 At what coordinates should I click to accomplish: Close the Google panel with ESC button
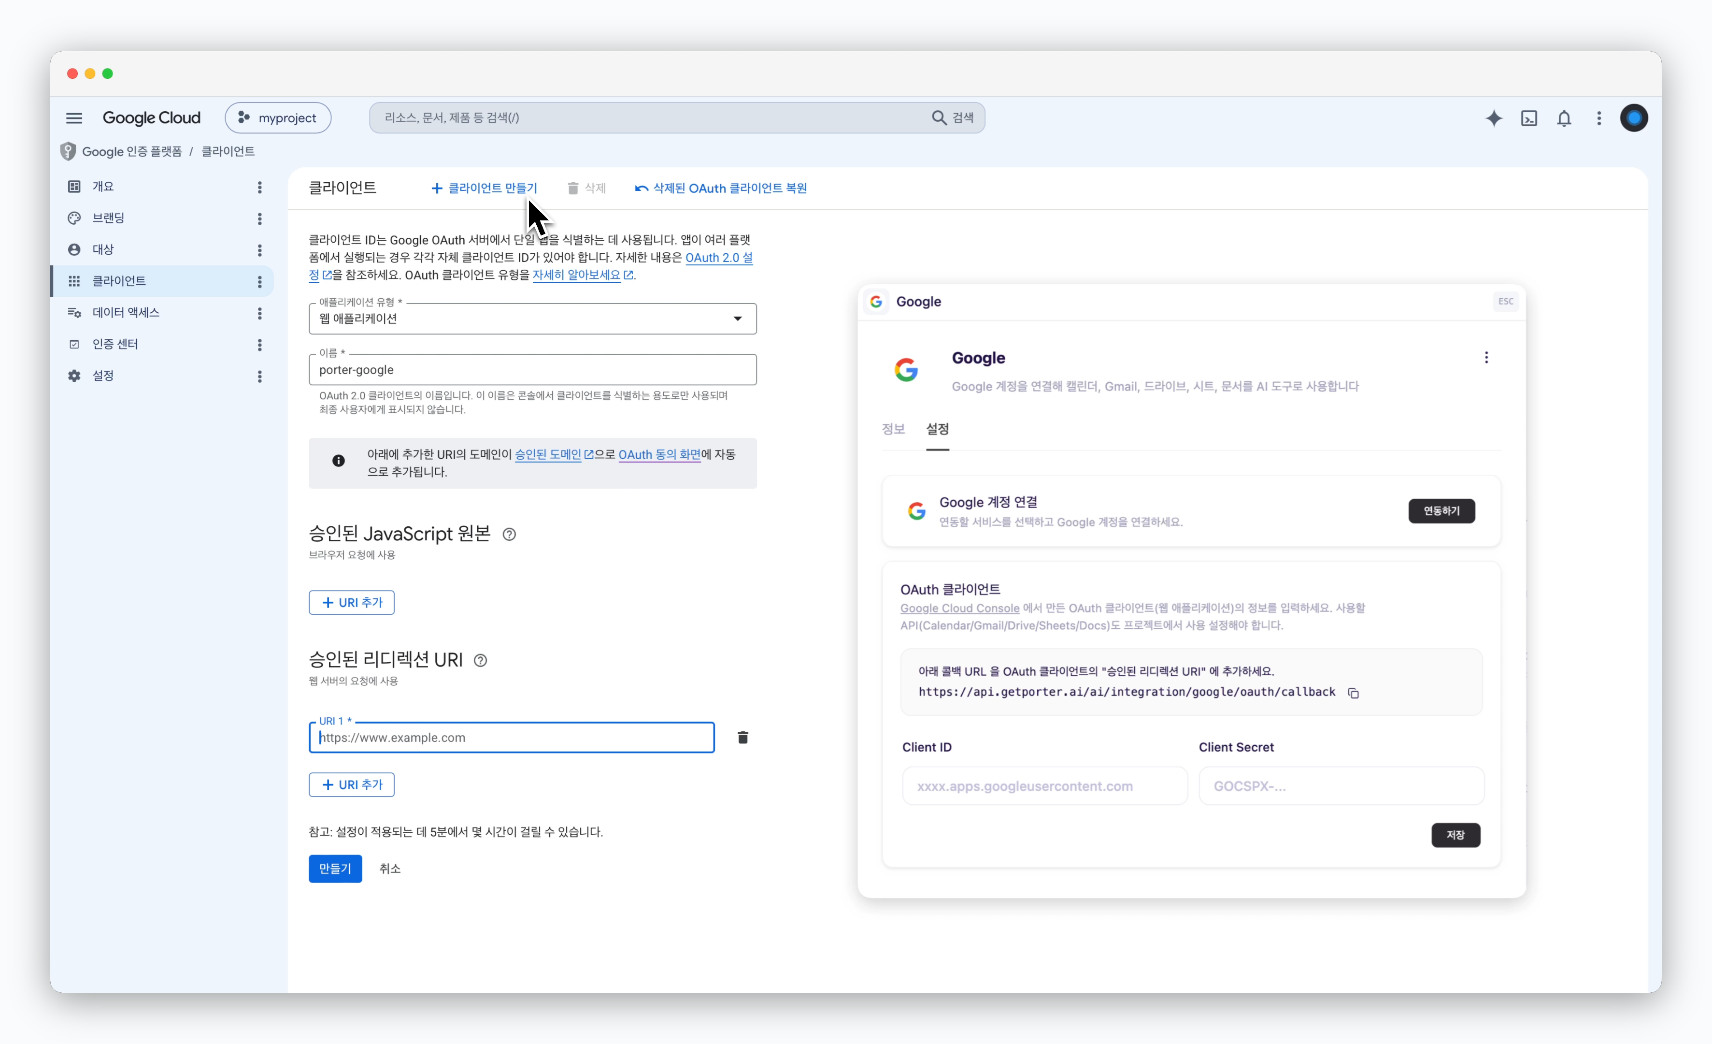click(1505, 302)
